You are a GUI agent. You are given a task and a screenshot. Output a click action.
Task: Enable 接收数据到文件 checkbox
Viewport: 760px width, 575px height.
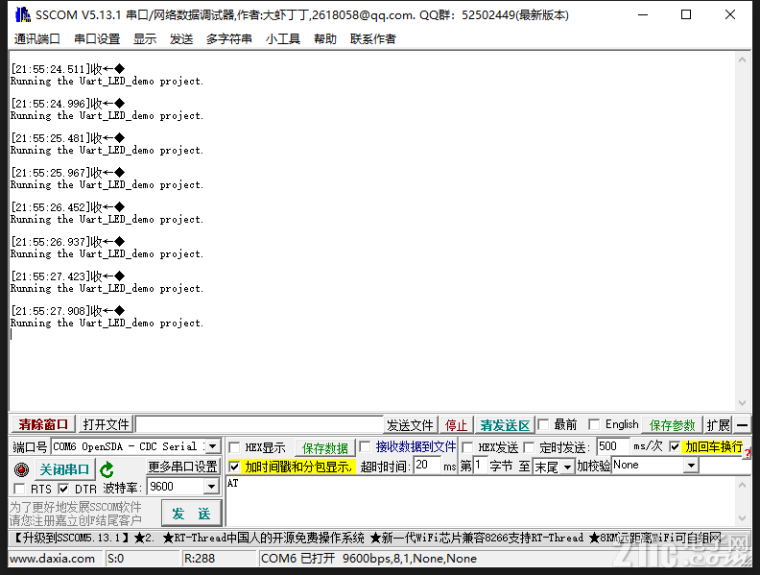365,446
